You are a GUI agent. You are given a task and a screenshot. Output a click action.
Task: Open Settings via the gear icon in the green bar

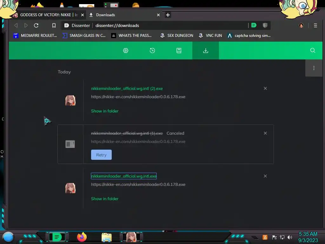pos(126,51)
